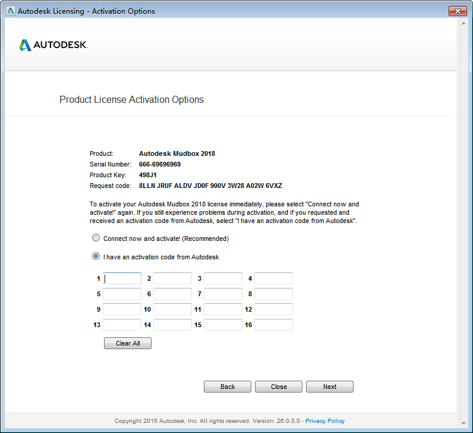Click activation code field 14
The width and height of the screenshot is (473, 433).
point(172,325)
